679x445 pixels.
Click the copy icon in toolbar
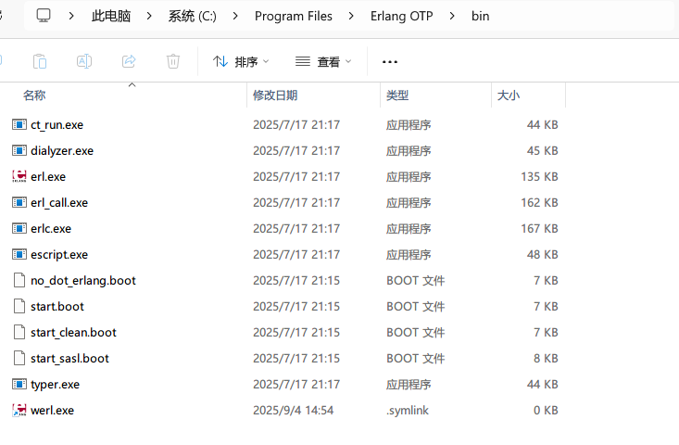tap(40, 61)
